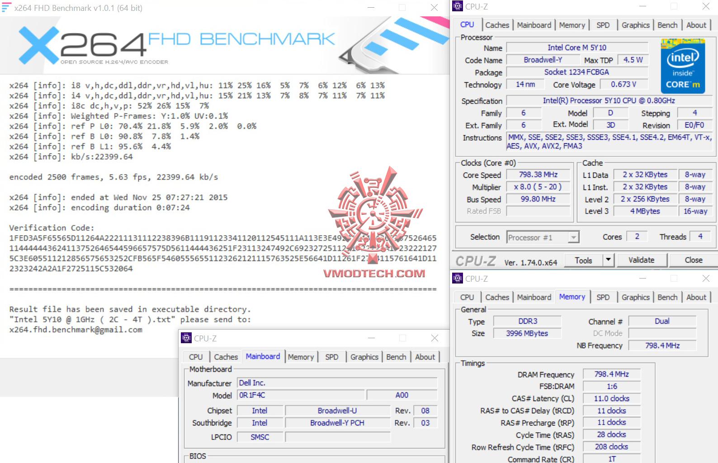Click the Bus Speed value "99.80 MHz"

538,199
